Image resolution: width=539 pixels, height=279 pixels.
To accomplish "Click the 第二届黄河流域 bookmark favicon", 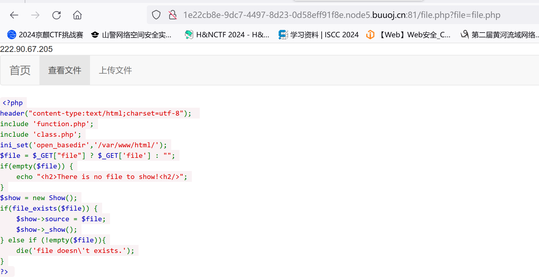I will click(465, 34).
